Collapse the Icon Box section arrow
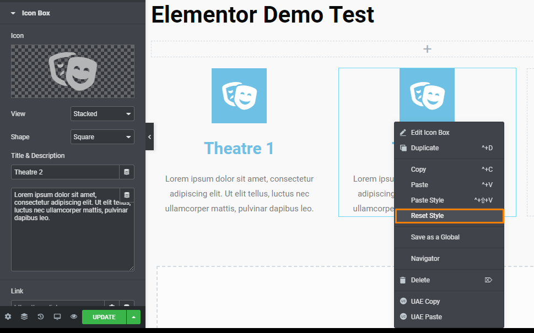 click(13, 13)
